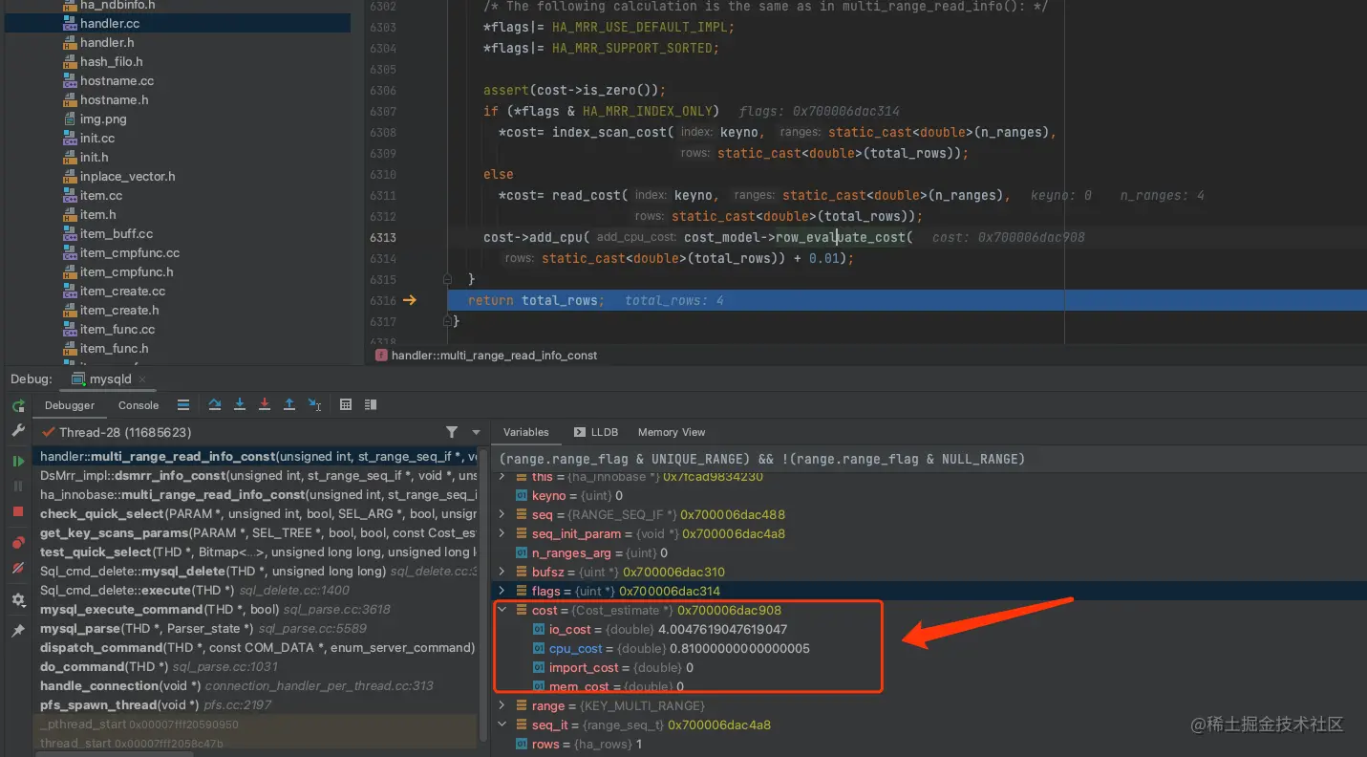Select DsMrr_impl::dsmrr_info_const stack frame
This screenshot has width=1367, height=757.
(x=257, y=475)
